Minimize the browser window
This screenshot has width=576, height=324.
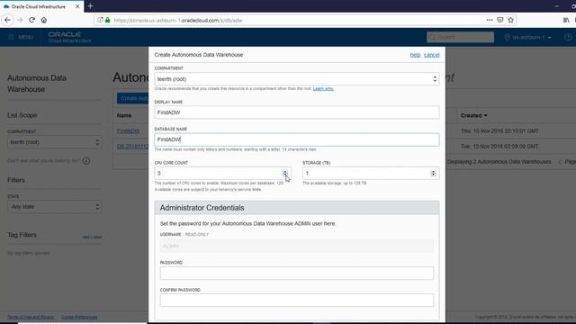pos(557,6)
